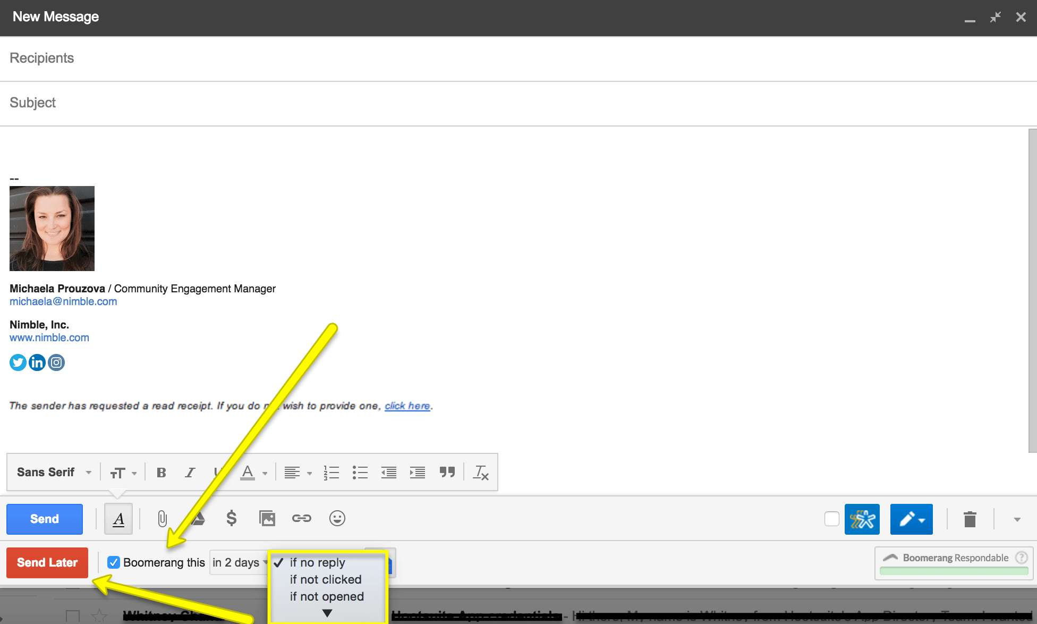This screenshot has width=1037, height=624.
Task: Tick the empty checkbox beside Nimble icon
Action: click(x=831, y=519)
